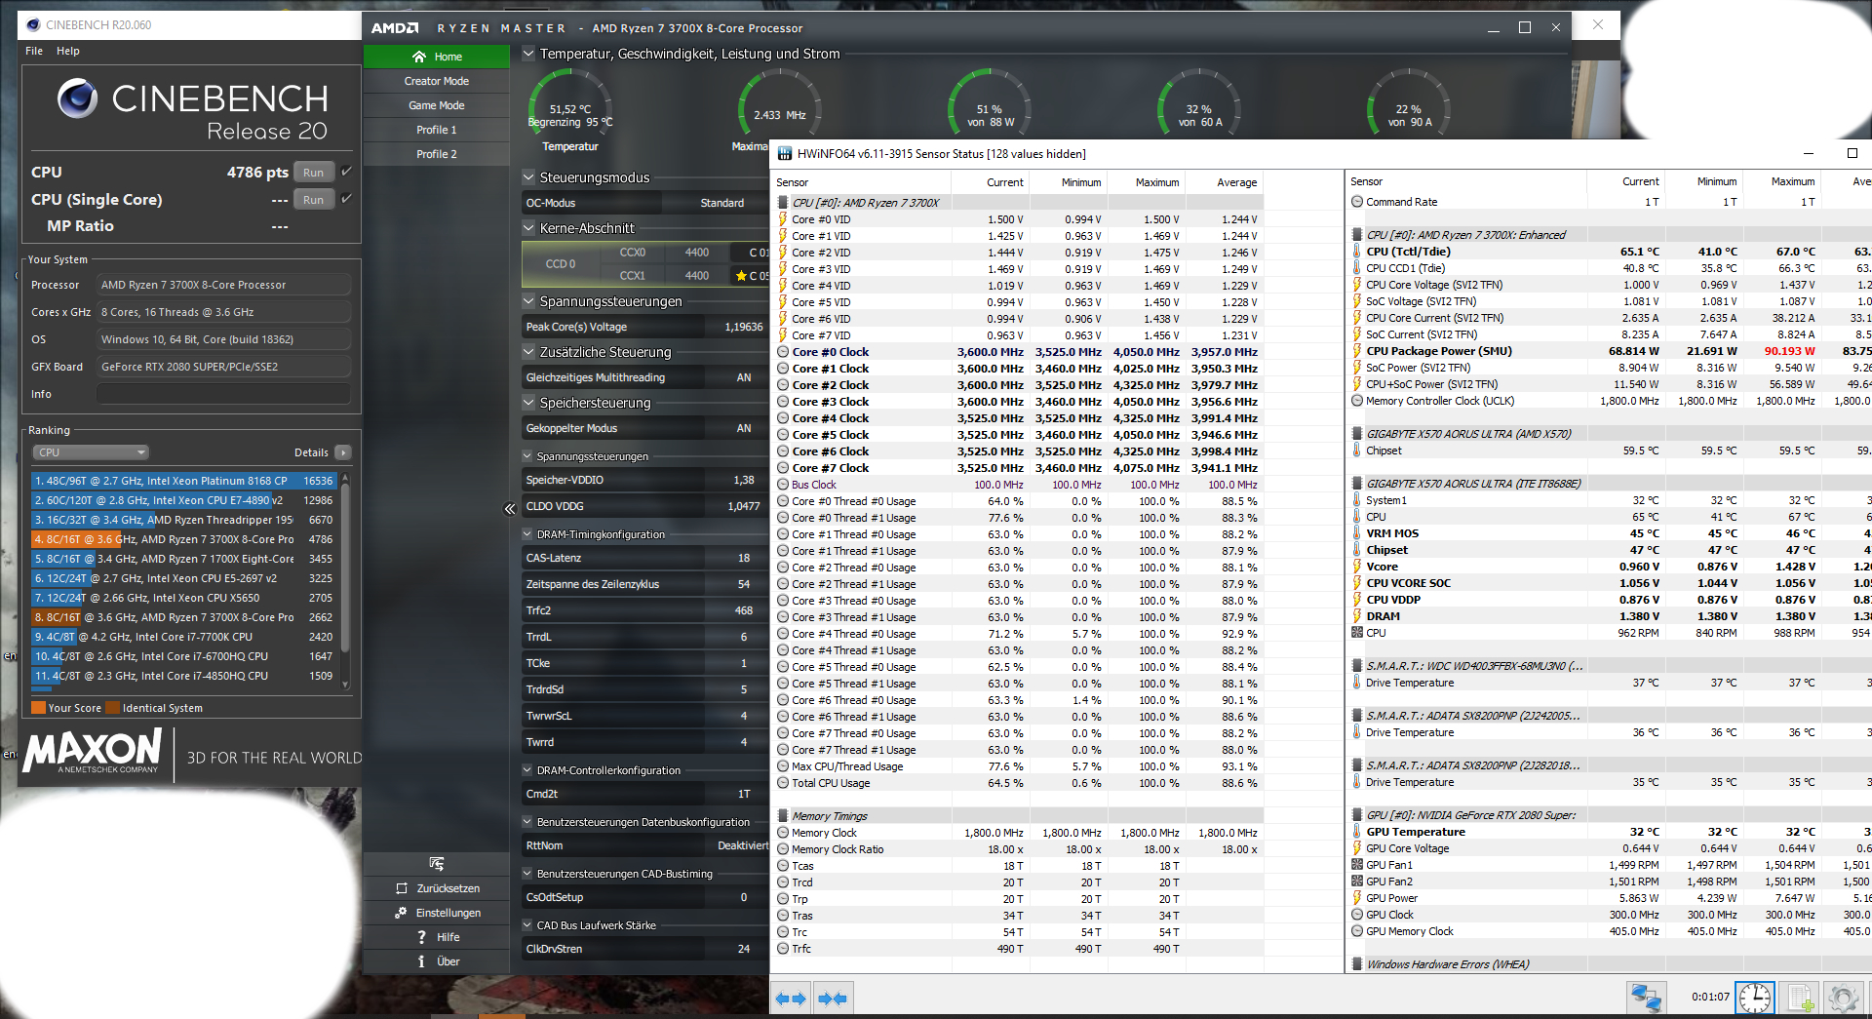Click the Cinebench logo sphere icon

pos(77,98)
